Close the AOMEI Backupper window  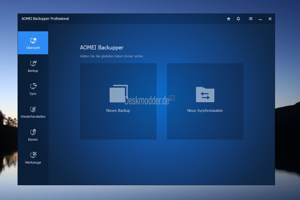tap(270, 19)
